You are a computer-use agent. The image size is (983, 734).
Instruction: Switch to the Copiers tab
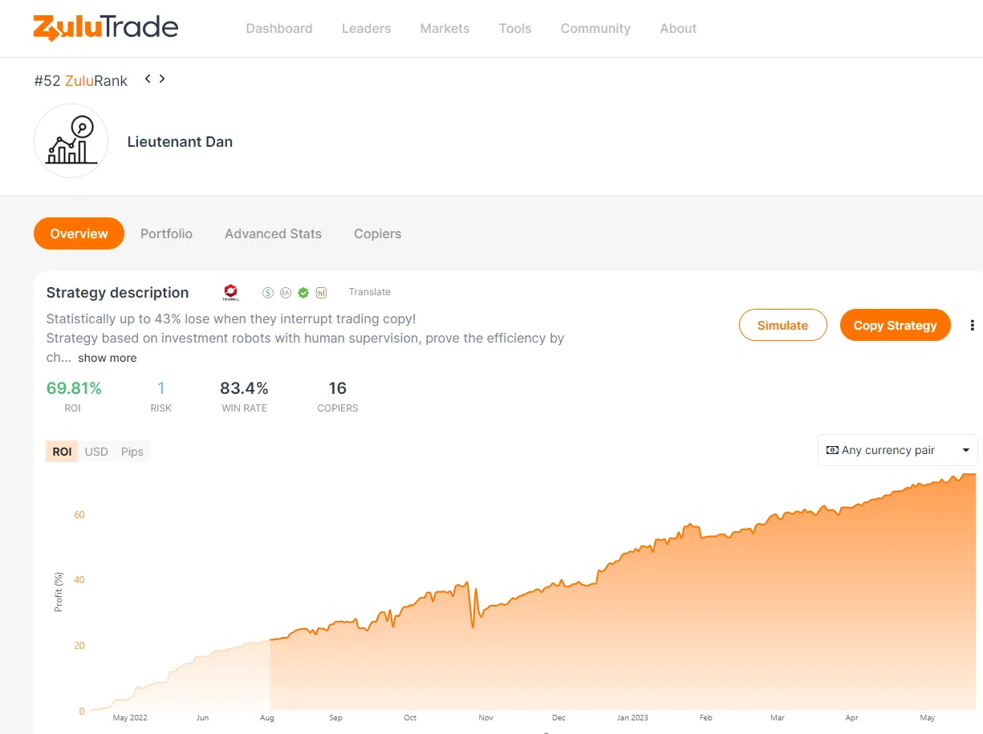[x=377, y=233]
